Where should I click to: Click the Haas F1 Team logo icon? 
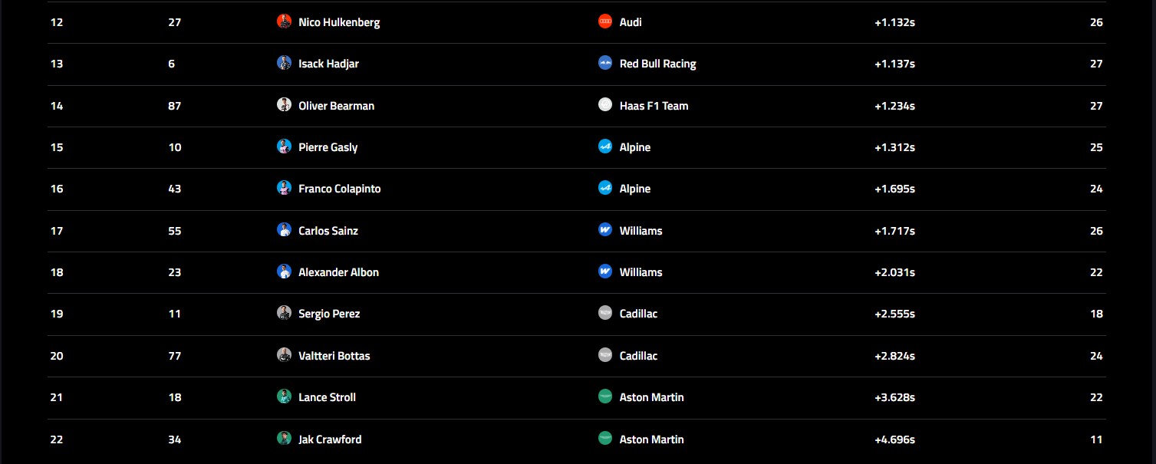605,105
